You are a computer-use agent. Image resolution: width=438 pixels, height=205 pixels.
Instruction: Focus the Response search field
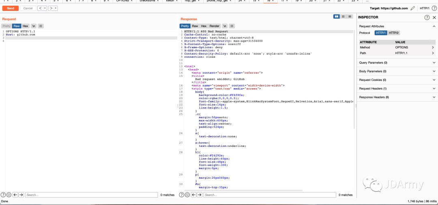click(x=270, y=195)
